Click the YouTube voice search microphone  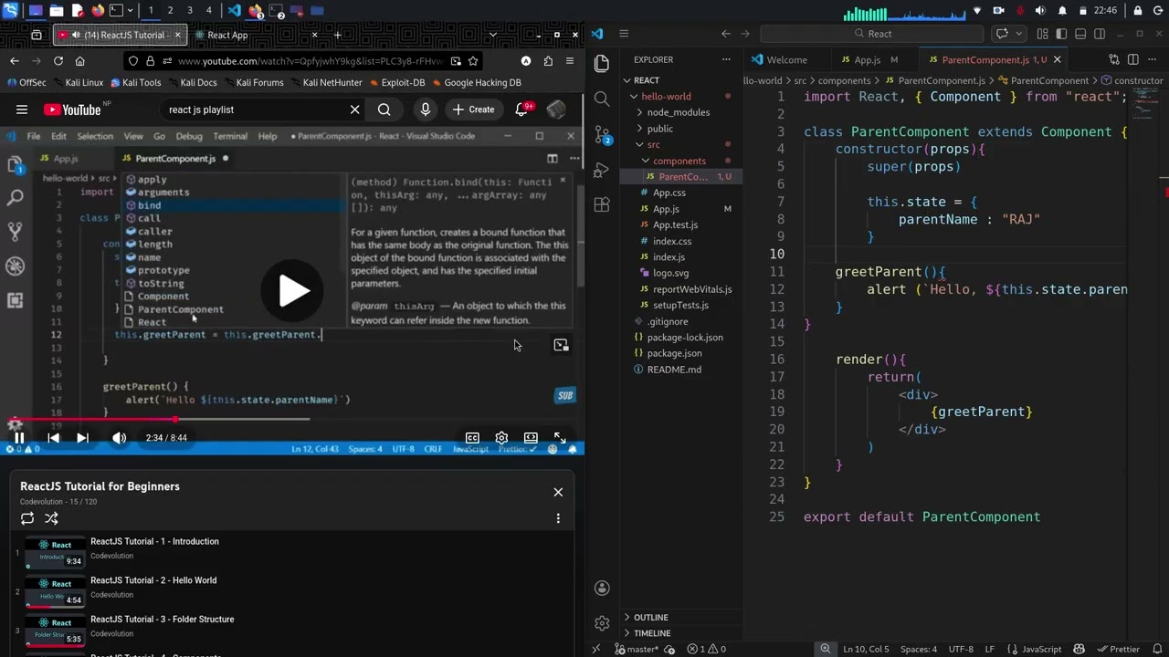pos(425,109)
